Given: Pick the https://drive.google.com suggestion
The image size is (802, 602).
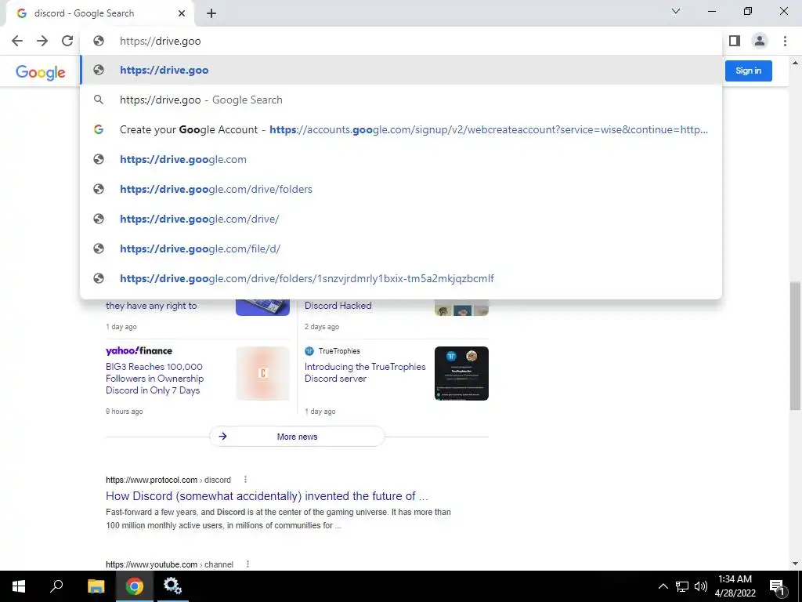Looking at the screenshot, I should pos(401,159).
